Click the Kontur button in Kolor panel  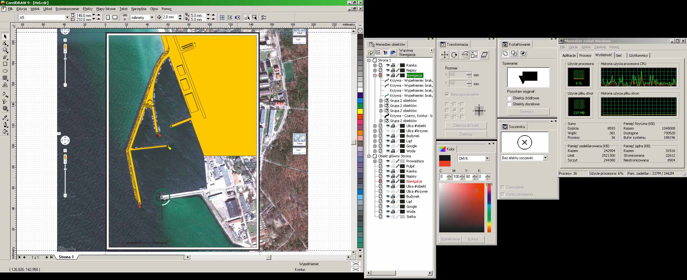473,239
